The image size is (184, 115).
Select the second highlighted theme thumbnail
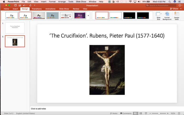(25, 16)
